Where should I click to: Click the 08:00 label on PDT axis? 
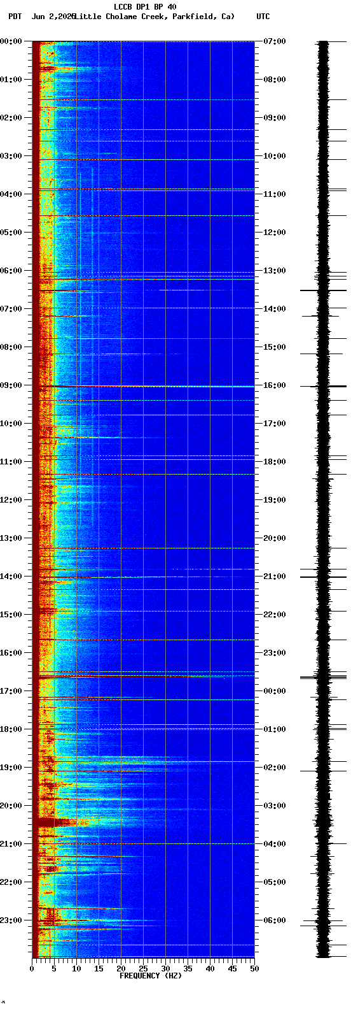tap(11, 347)
